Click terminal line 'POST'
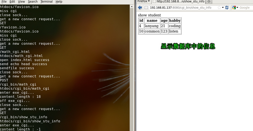Screen dimensions: 253x131 click(x=4, y=80)
